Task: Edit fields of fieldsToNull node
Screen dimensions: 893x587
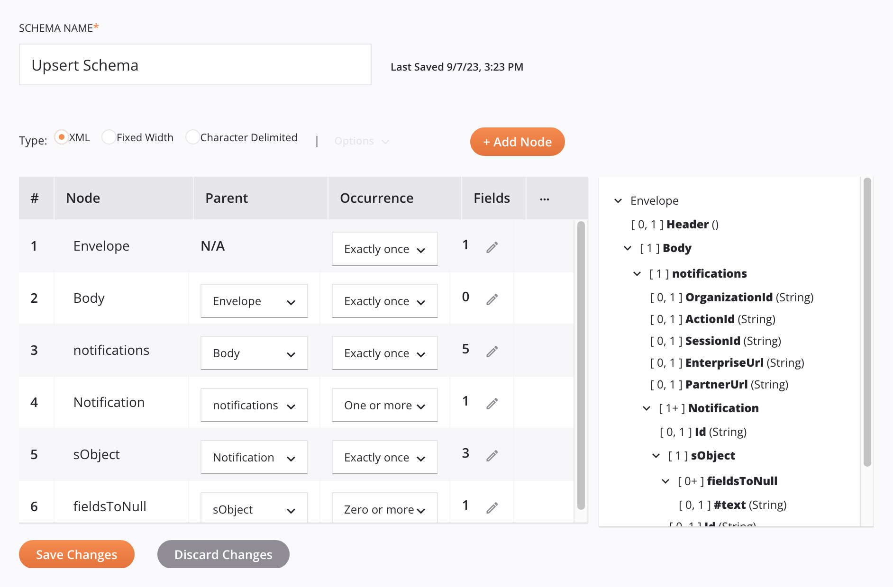Action: pos(492,508)
